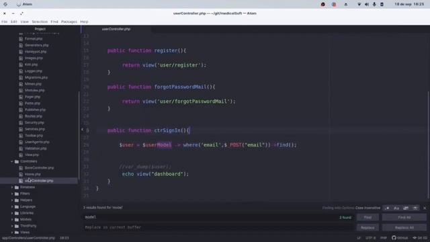Screen dimensions: 430x242
Task: Open the Edit menu
Action: pos(13,22)
